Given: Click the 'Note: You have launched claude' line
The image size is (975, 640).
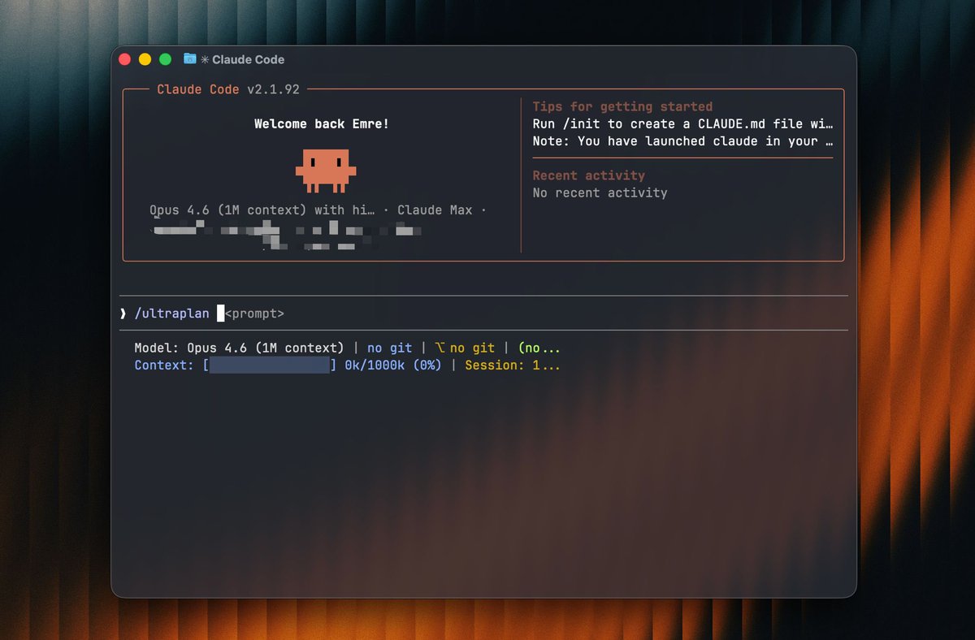Looking at the screenshot, I should pyautogui.click(x=682, y=141).
